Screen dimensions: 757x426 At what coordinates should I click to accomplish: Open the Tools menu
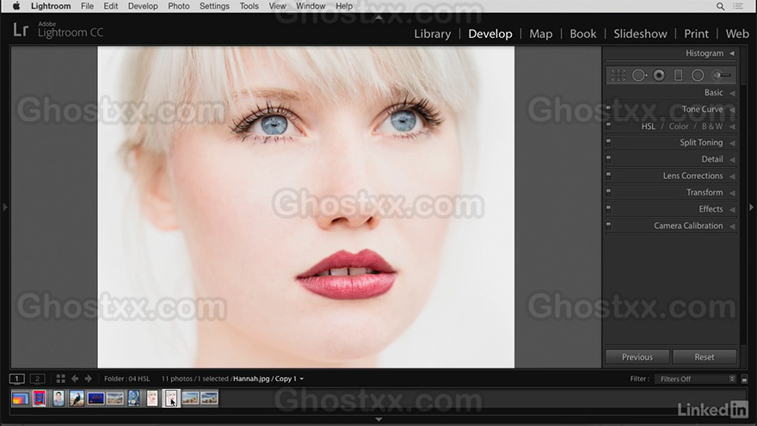click(x=249, y=6)
